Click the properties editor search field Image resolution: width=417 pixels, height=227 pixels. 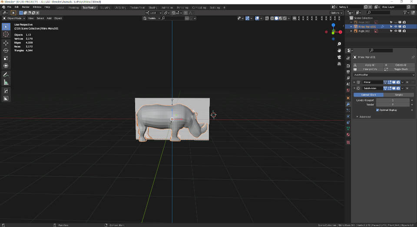pos(381,50)
